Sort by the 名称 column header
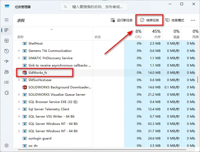This screenshot has width=200, height=152. point(20,37)
